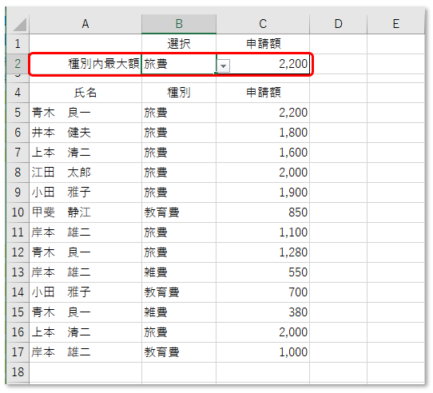Select cell A8 with 江田 太郎
Screen dimensions: 433x393
[x=85, y=173]
